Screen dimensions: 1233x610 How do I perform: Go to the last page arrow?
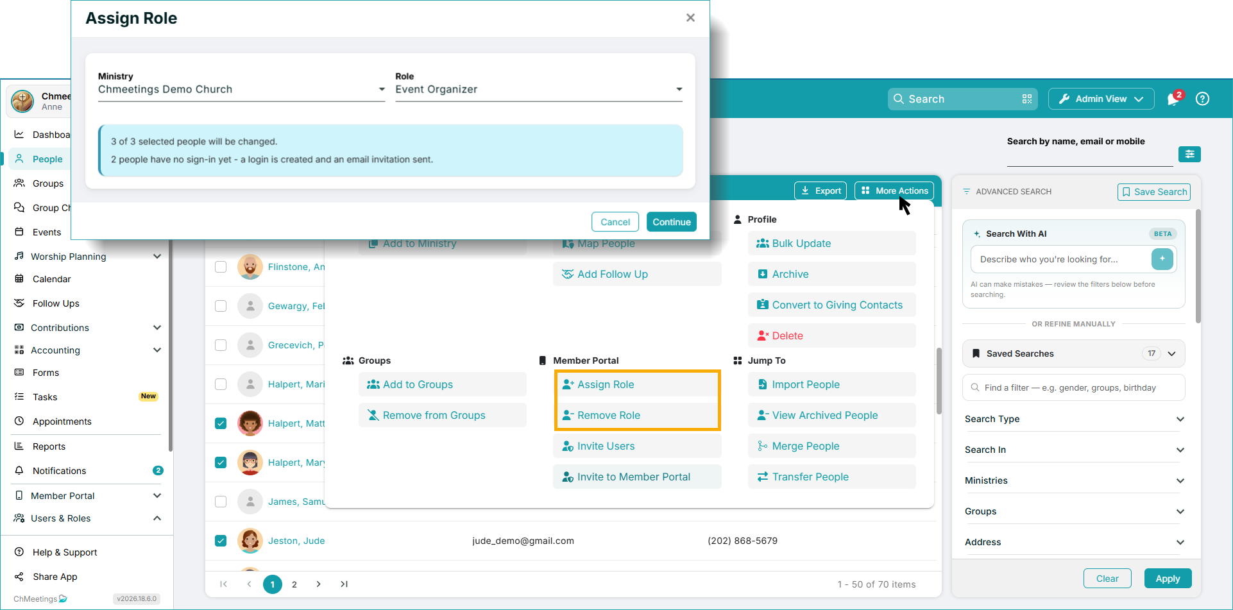[x=344, y=584]
